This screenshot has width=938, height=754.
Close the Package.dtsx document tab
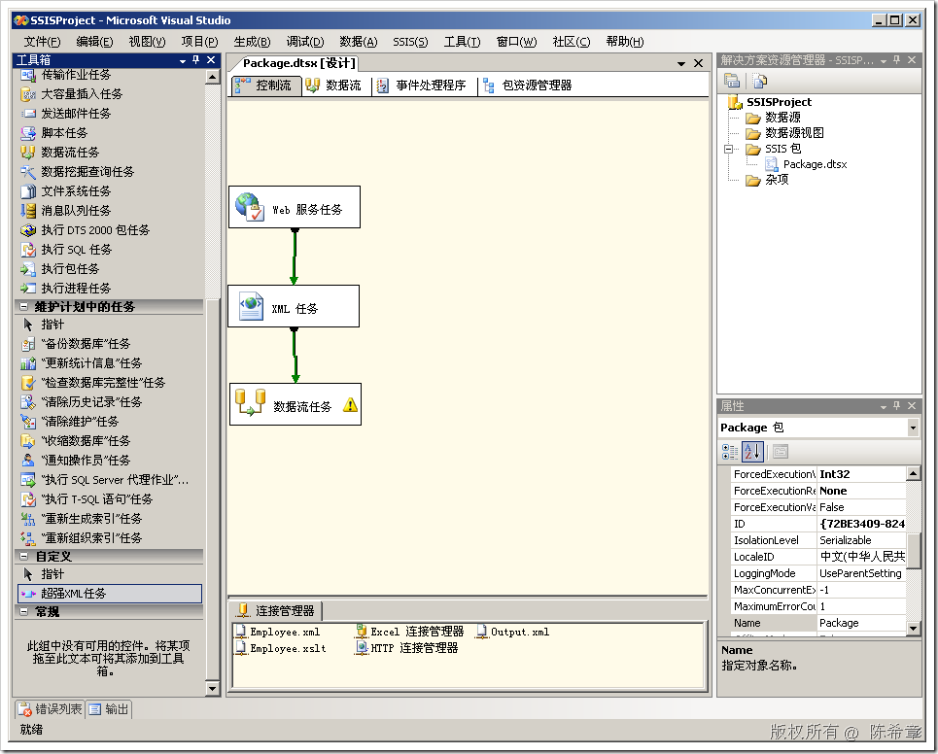pos(698,63)
